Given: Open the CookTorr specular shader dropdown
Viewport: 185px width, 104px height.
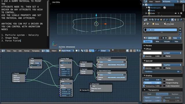Looking at the screenshot, I should [172, 65].
